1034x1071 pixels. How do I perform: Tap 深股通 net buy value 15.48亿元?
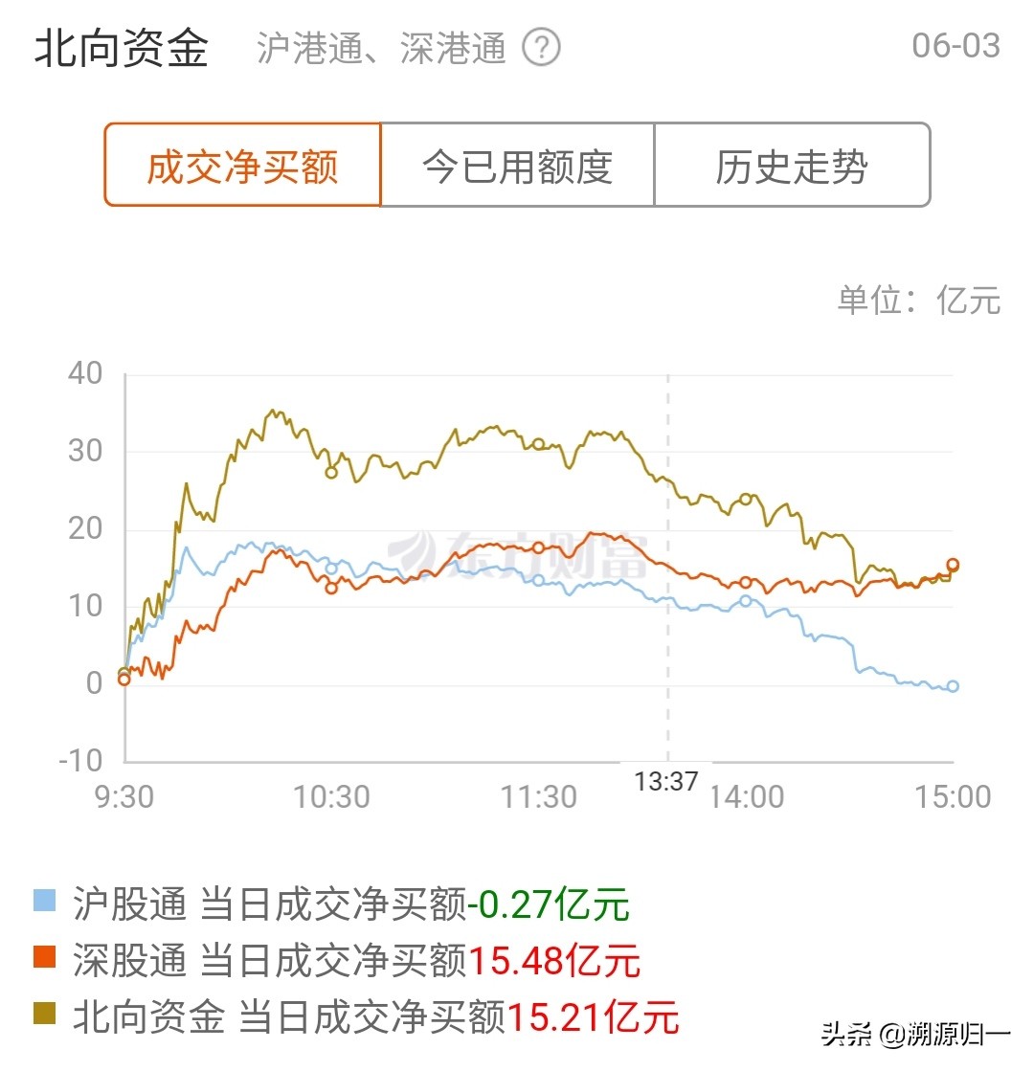pyautogui.click(x=554, y=959)
